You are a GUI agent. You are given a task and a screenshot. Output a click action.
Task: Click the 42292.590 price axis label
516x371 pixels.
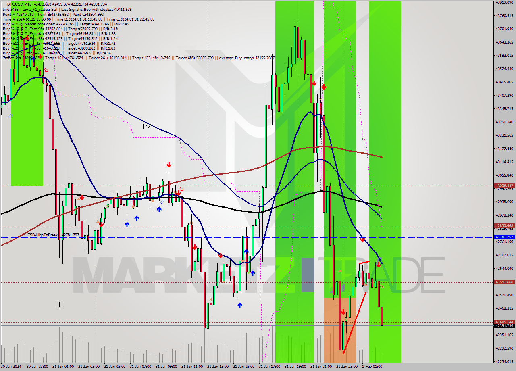click(x=504, y=348)
